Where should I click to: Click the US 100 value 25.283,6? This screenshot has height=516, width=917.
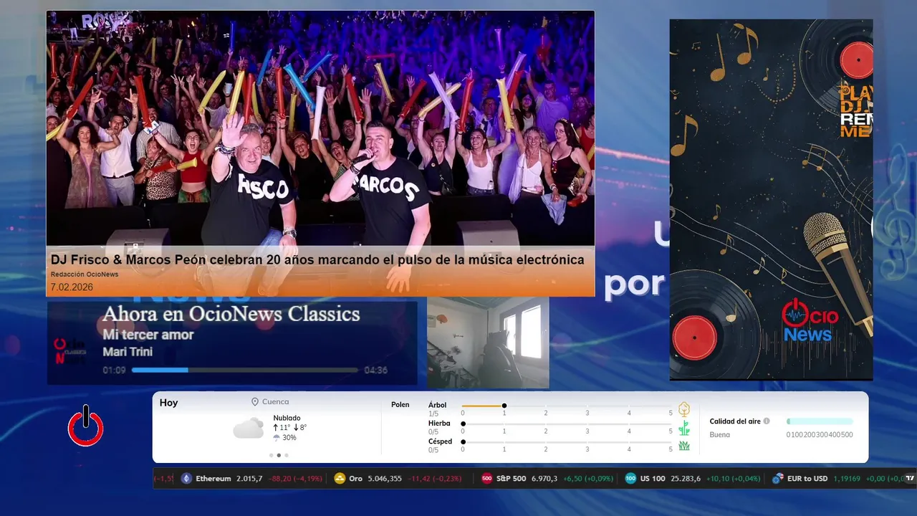coord(686,479)
